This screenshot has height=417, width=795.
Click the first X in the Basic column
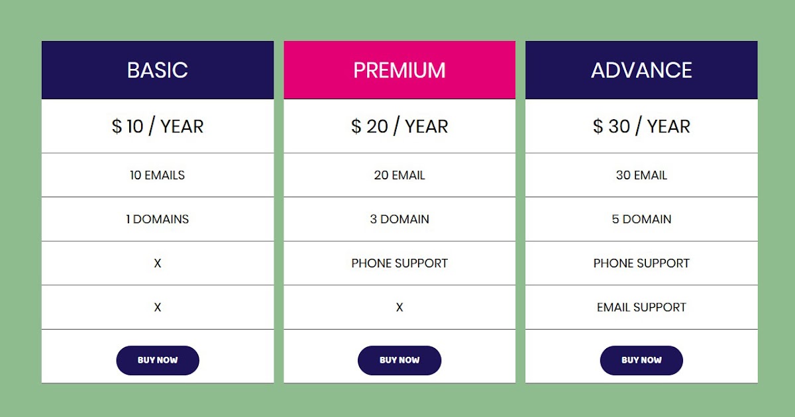(x=158, y=263)
